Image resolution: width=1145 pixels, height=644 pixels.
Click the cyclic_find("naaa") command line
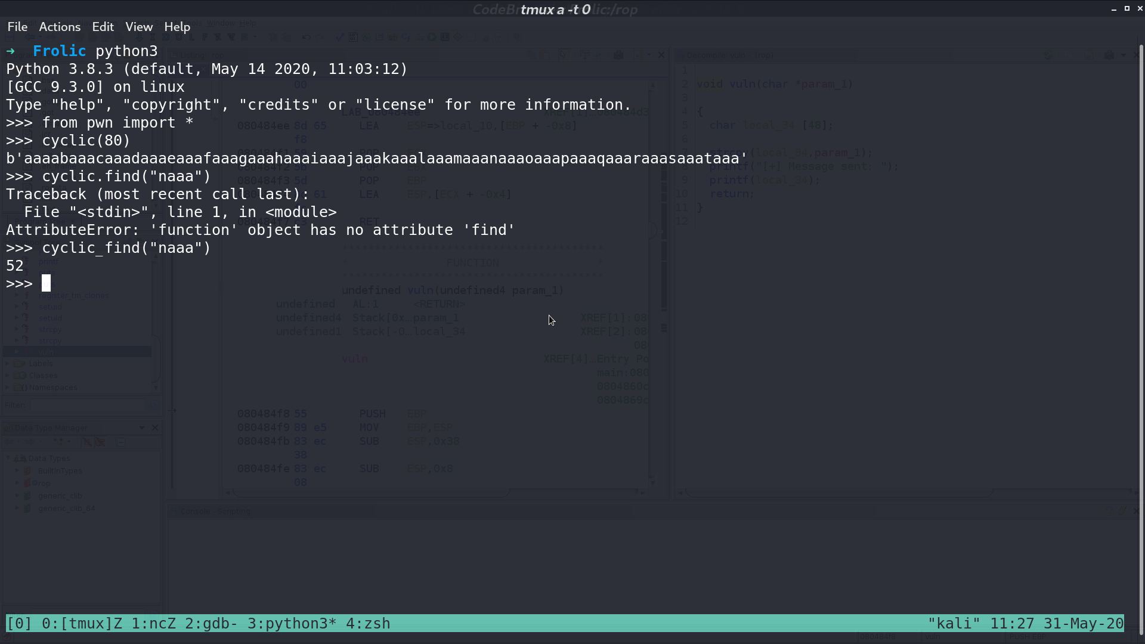pyautogui.click(x=109, y=248)
